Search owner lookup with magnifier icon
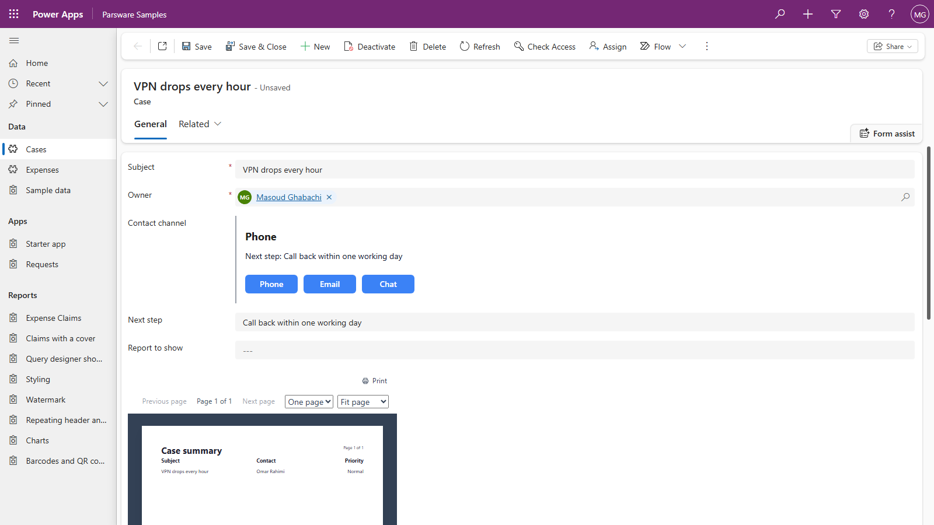Screen dimensions: 934x525 (x=905, y=197)
